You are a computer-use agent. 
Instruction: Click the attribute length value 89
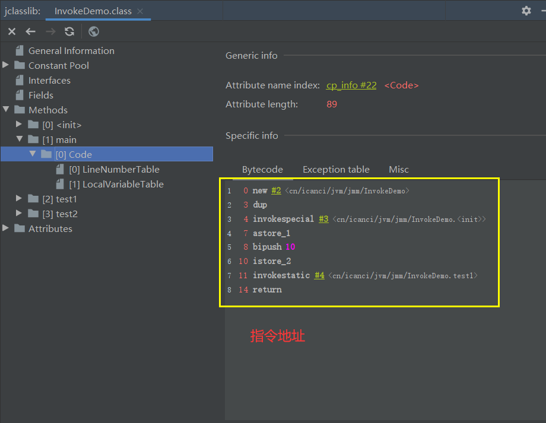332,104
